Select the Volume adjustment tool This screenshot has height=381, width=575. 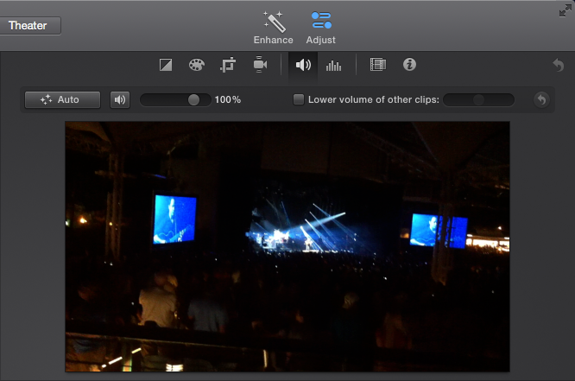303,65
